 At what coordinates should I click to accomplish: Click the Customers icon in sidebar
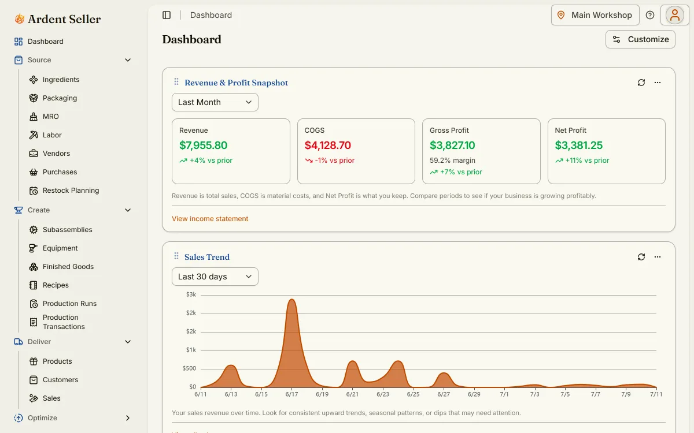tap(34, 380)
